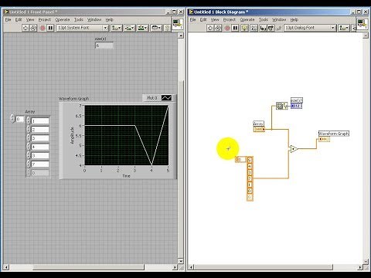Screen dimensions: 371x278
Task: Pause execution in Front Panel toolbar
Action: coord(50,28)
